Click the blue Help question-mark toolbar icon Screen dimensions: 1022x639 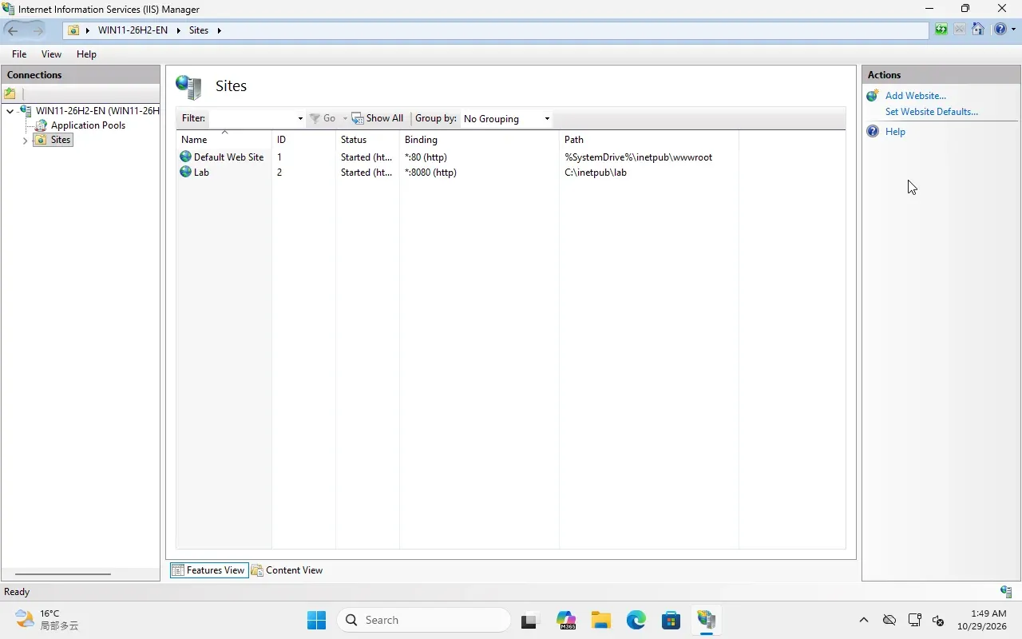1000,30
